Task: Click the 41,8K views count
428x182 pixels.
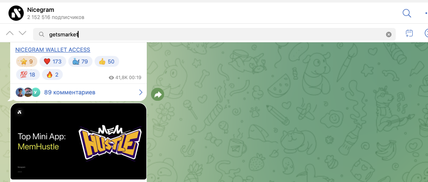Action: (118, 77)
